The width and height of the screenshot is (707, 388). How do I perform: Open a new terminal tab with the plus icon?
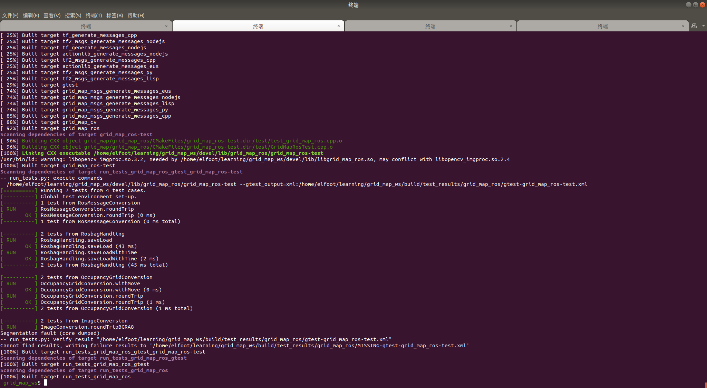click(694, 26)
